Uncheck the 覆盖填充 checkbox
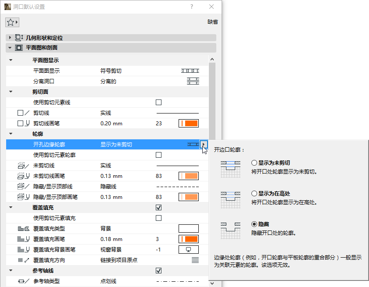 pos(159,208)
